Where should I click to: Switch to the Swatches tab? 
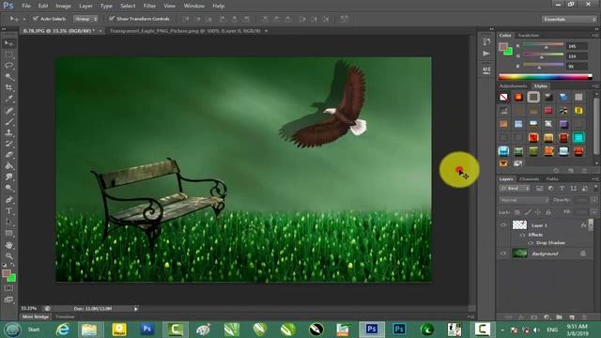coord(529,36)
